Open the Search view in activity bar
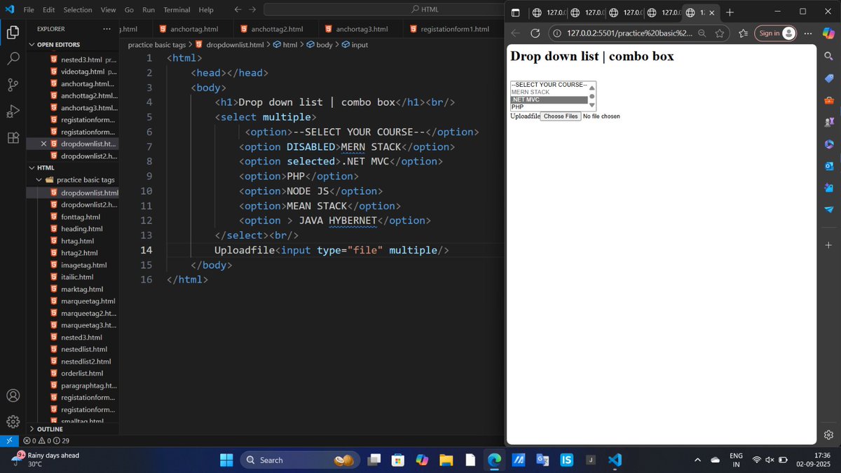 13,59
